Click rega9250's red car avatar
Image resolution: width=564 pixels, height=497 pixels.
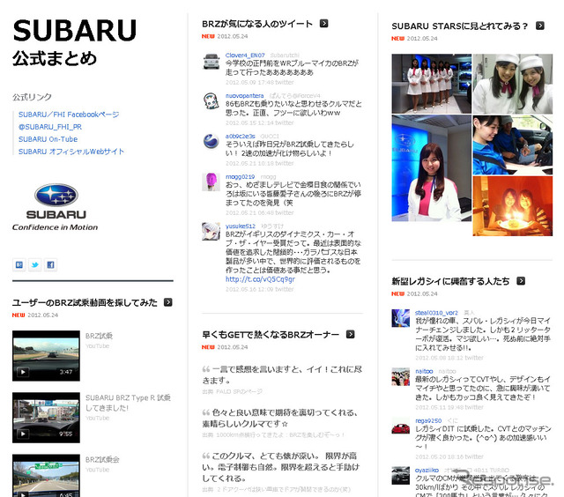(401, 427)
